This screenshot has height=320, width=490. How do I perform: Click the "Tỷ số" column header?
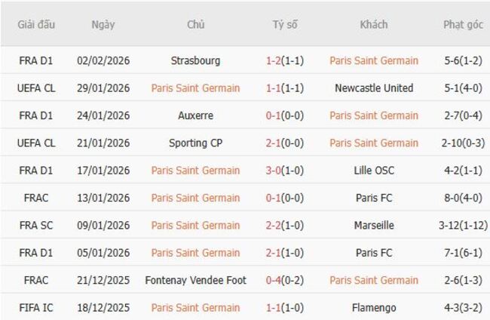pos(285,25)
